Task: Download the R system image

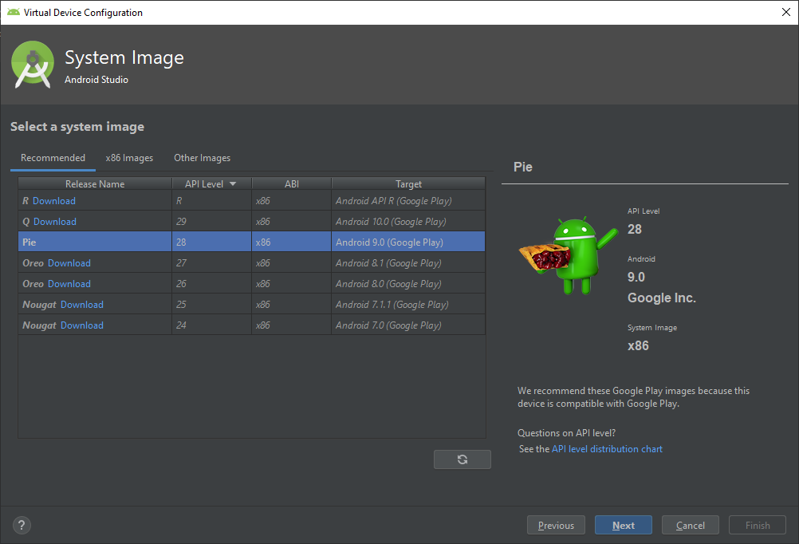Action: coord(54,201)
